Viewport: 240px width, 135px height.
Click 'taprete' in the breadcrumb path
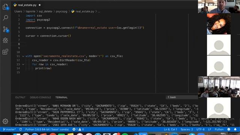[30, 11]
